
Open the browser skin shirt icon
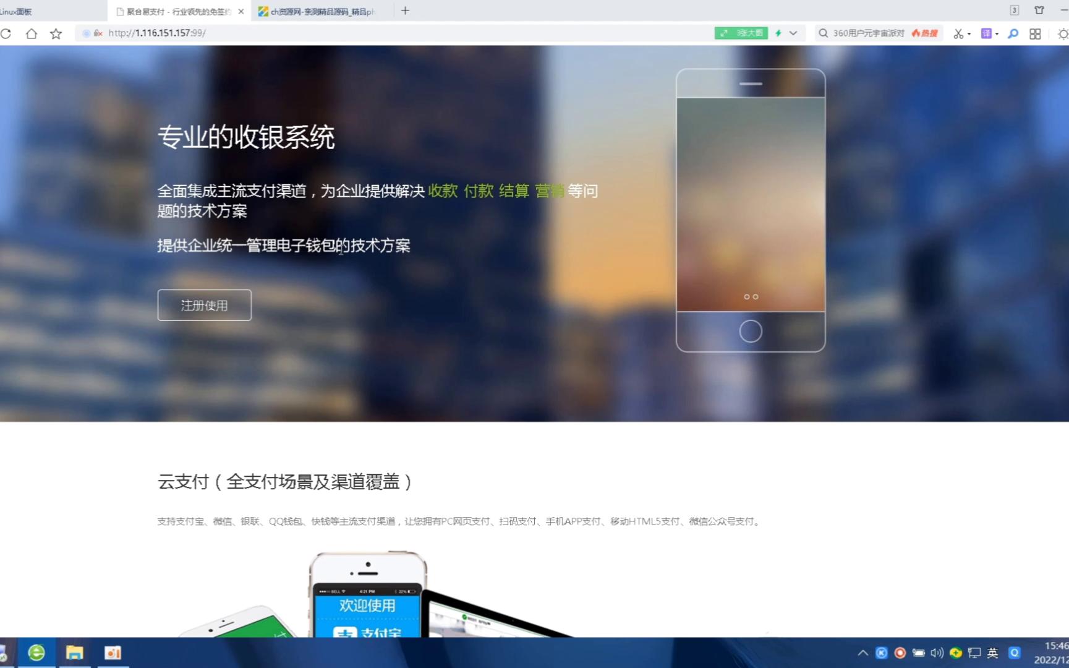pos(1039,10)
